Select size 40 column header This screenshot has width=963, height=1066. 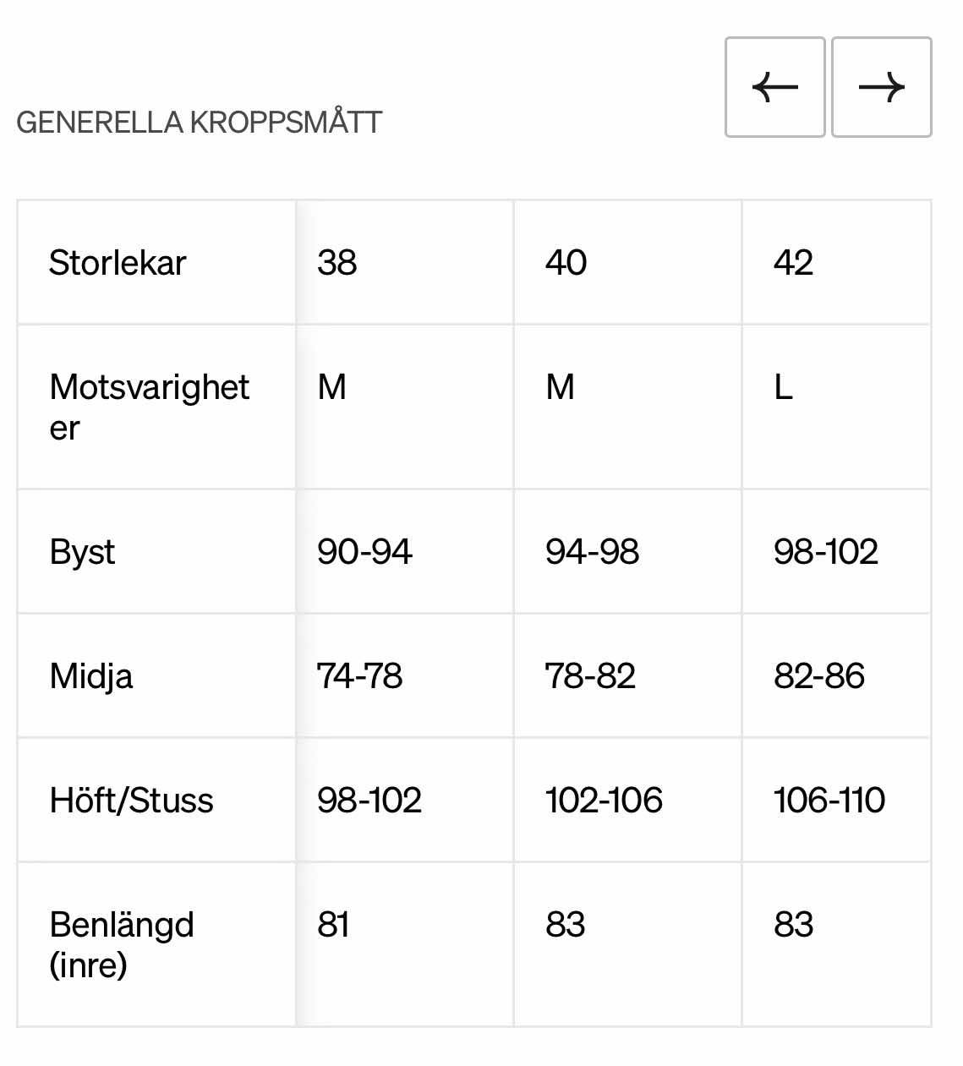[566, 263]
